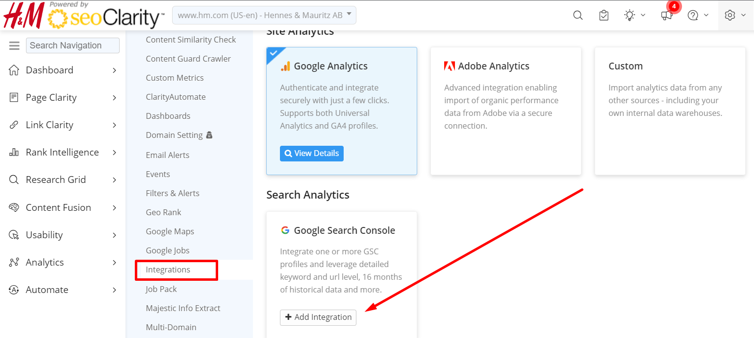Click Add Integration for Google Search Console

coord(318,317)
